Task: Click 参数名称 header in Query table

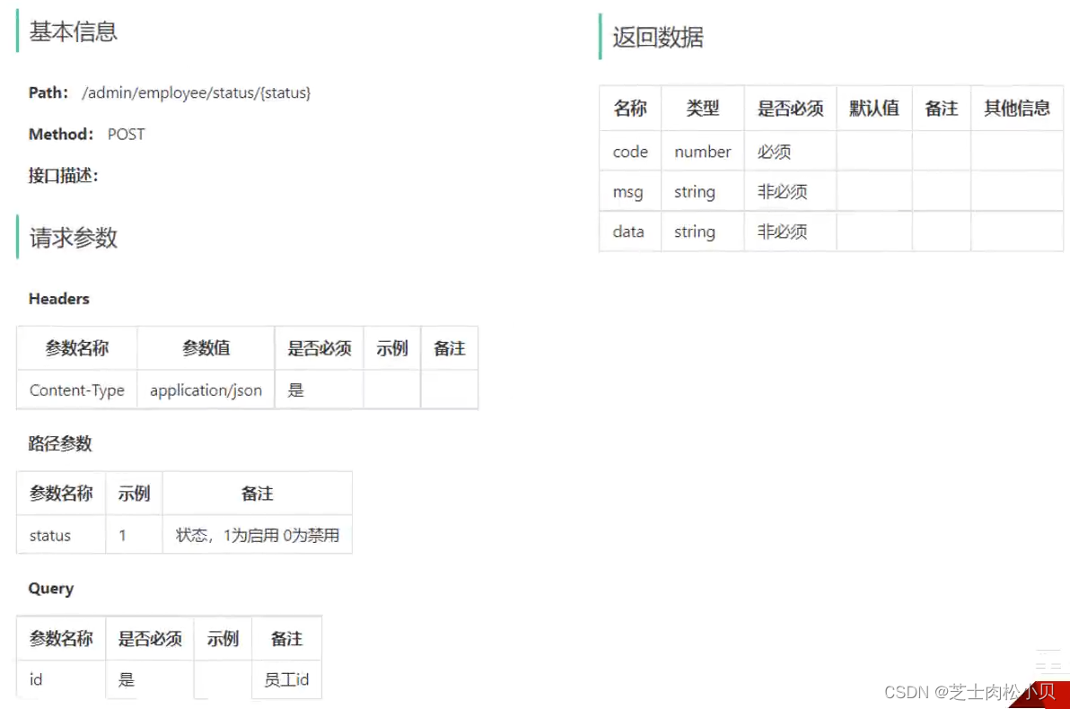Action: [x=61, y=639]
